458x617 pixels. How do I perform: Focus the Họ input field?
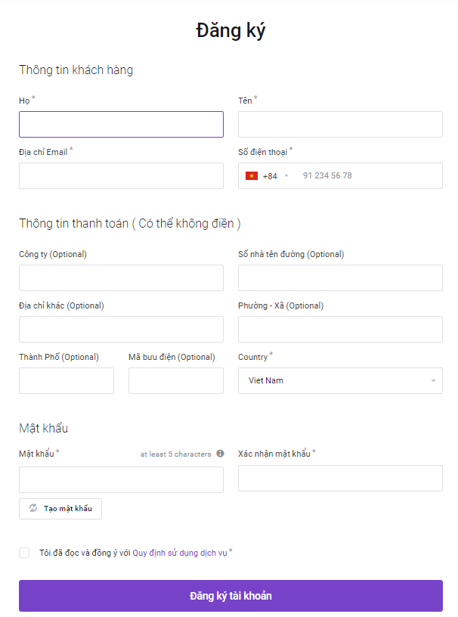(x=121, y=124)
